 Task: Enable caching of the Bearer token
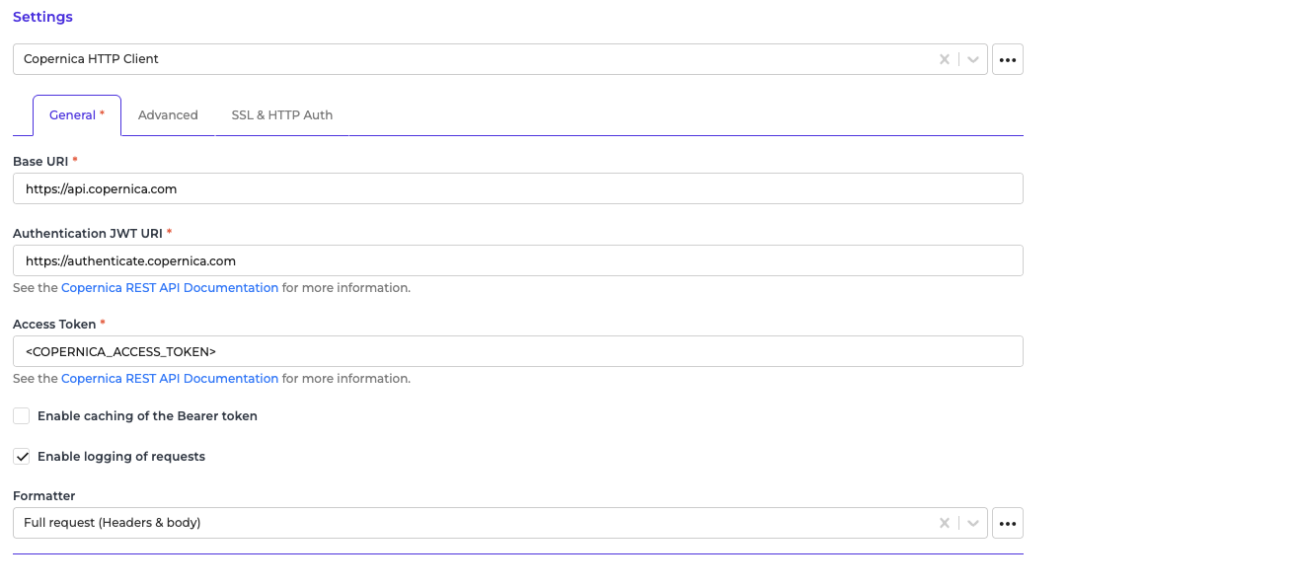(x=22, y=416)
